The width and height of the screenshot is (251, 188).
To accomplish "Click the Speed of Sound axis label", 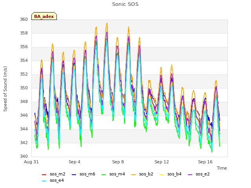I will pyautogui.click(x=5, y=89).
